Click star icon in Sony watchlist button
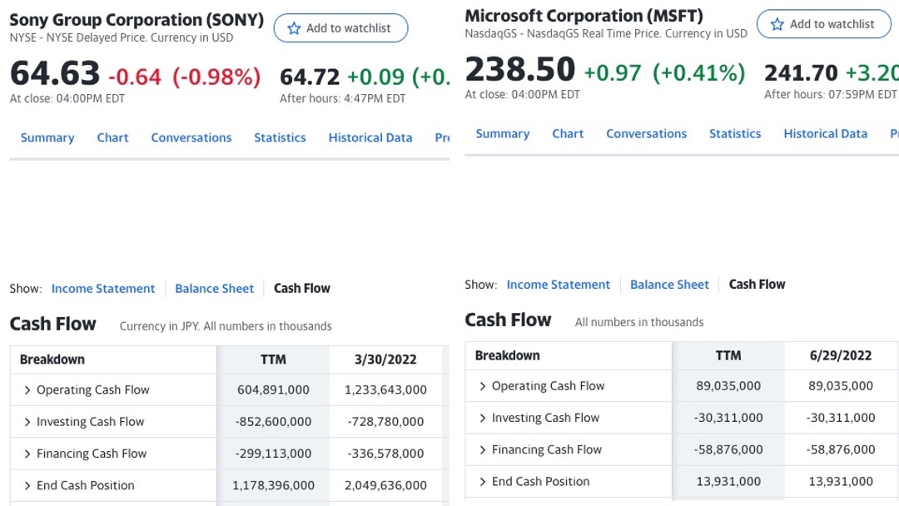The width and height of the screenshot is (899, 506). coord(294,28)
